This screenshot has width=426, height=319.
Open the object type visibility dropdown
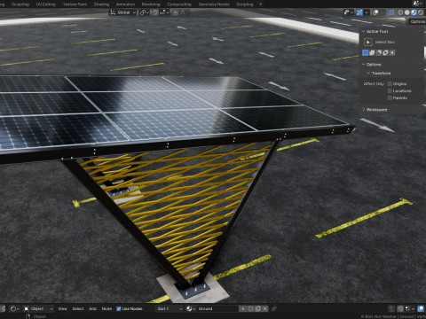coord(348,12)
